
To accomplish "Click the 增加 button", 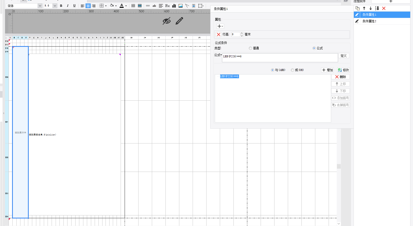I will tap(327, 70).
